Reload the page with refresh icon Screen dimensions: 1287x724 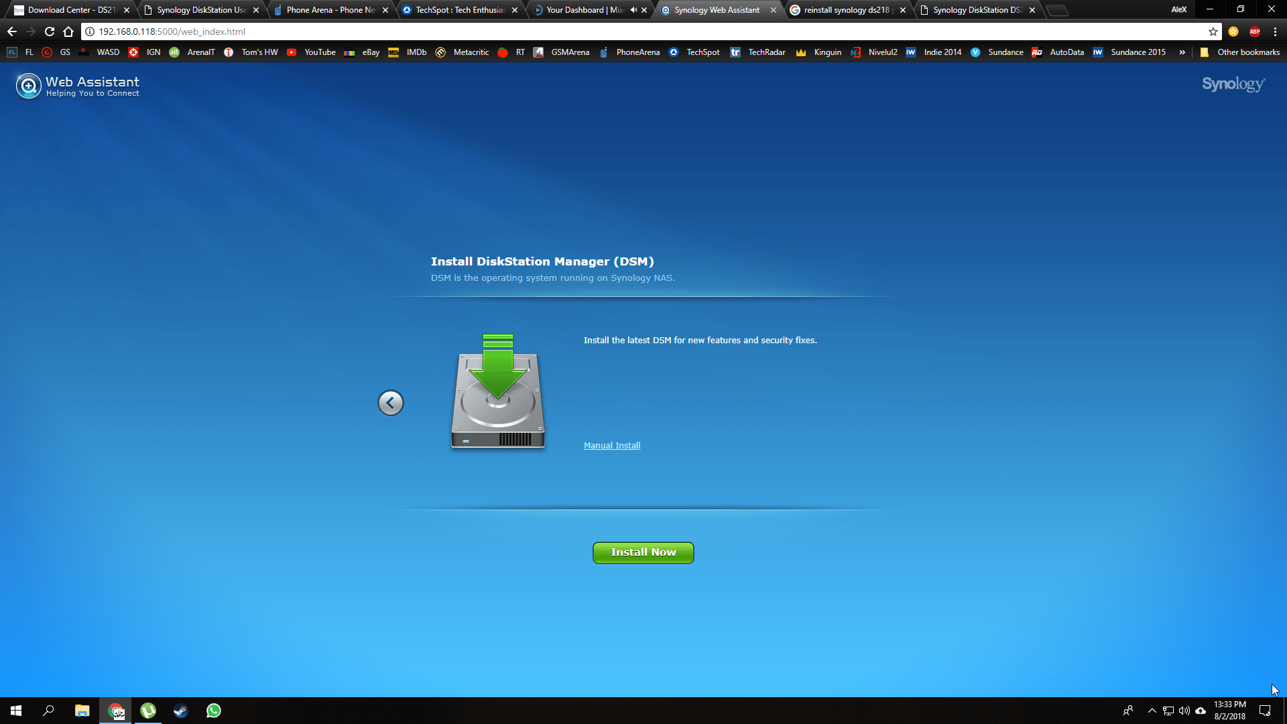tap(50, 32)
